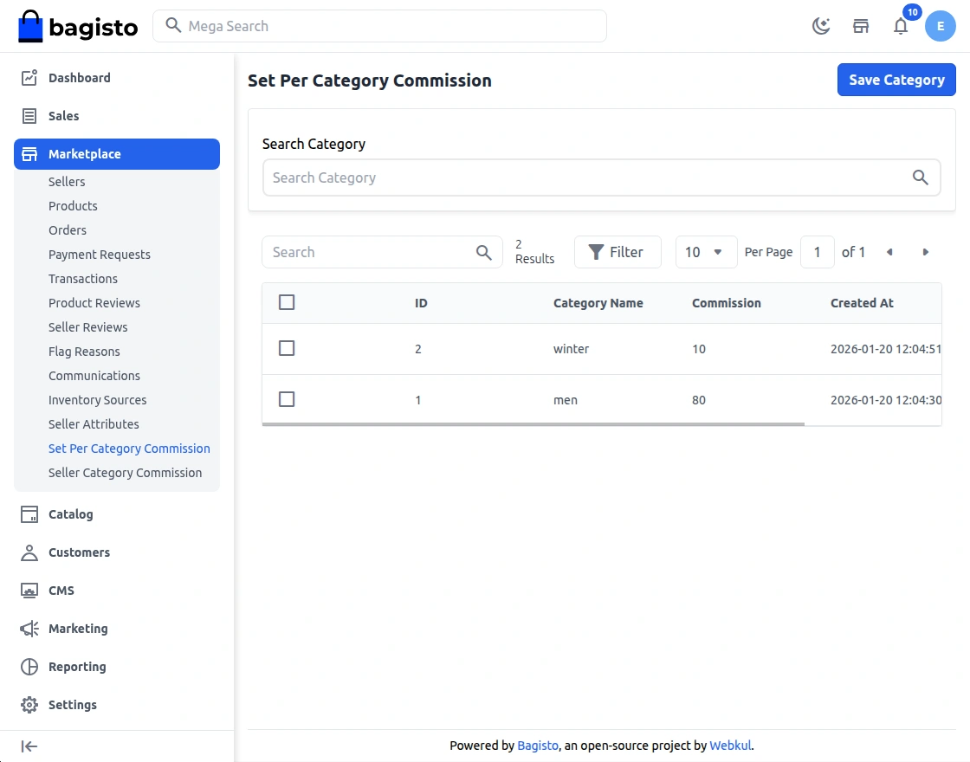Click the user avatar E icon

tap(940, 26)
